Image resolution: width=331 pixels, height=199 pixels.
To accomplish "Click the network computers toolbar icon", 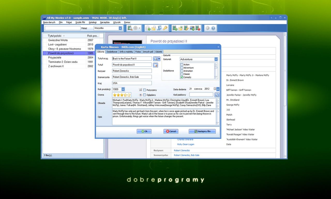I will (x=159, y=28).
